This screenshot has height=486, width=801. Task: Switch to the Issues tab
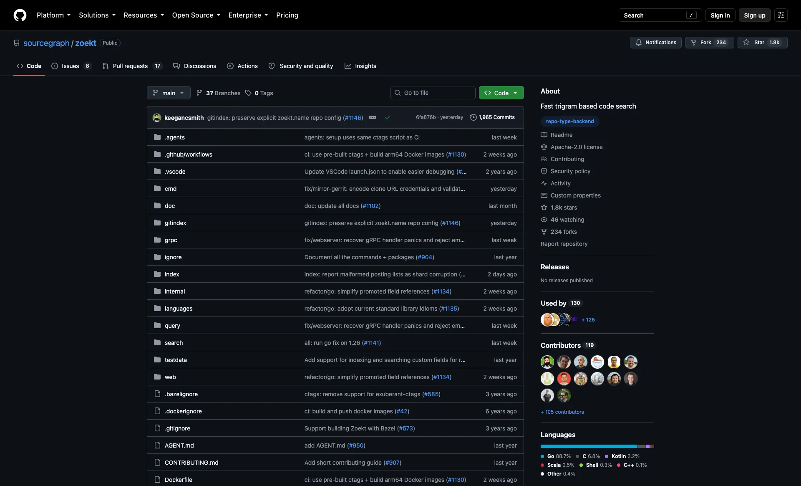point(71,66)
